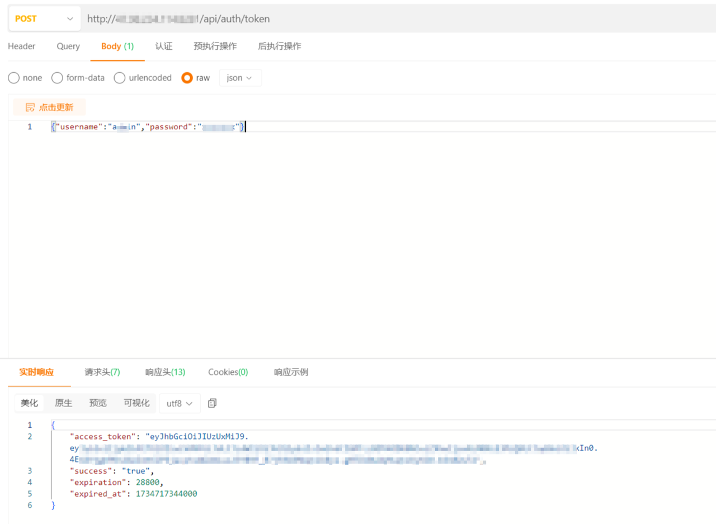Select the raw body radio button

[187, 78]
